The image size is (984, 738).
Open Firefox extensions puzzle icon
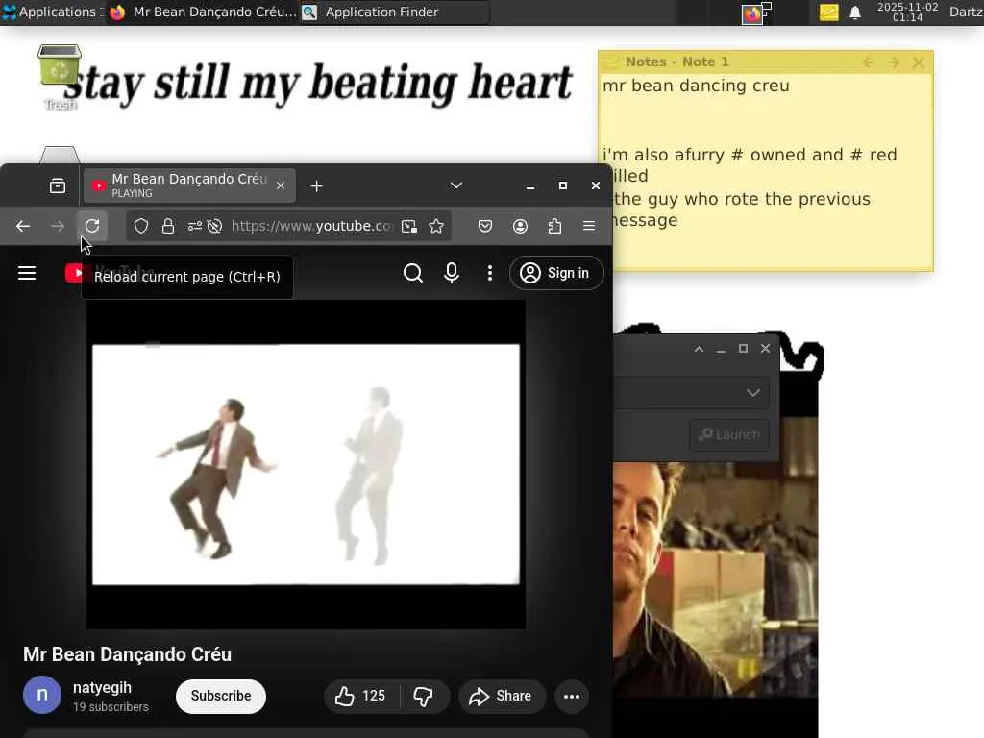[554, 226]
